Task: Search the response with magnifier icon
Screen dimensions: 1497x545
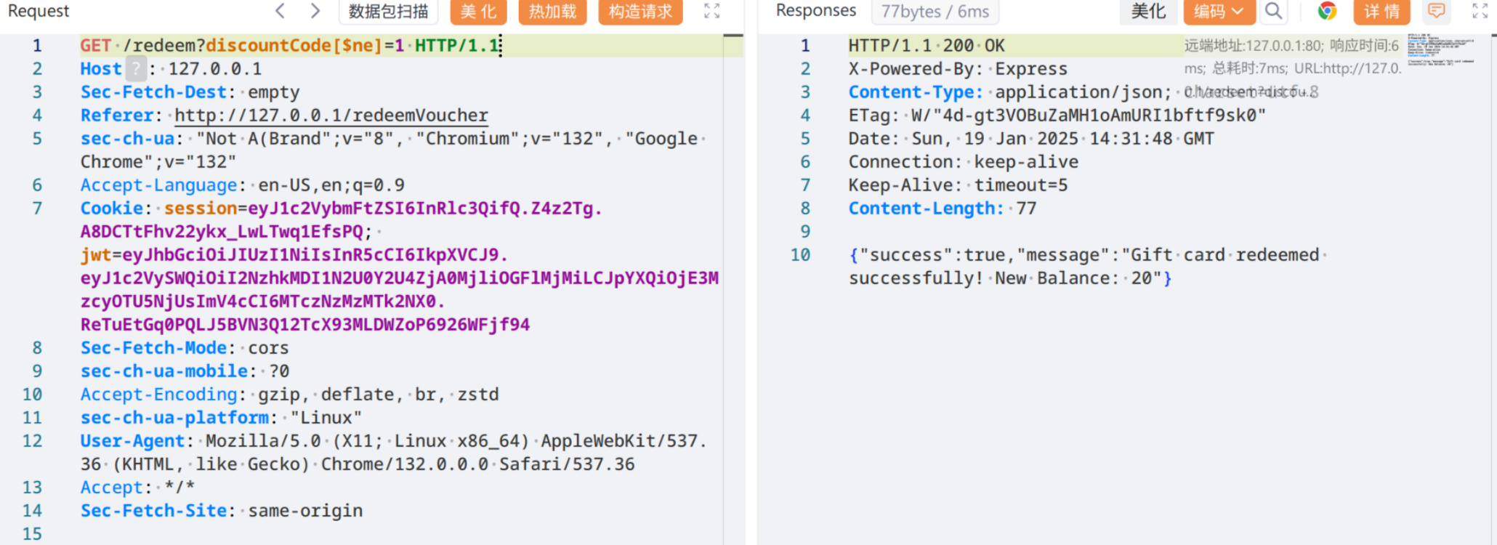Action: click(x=1273, y=11)
